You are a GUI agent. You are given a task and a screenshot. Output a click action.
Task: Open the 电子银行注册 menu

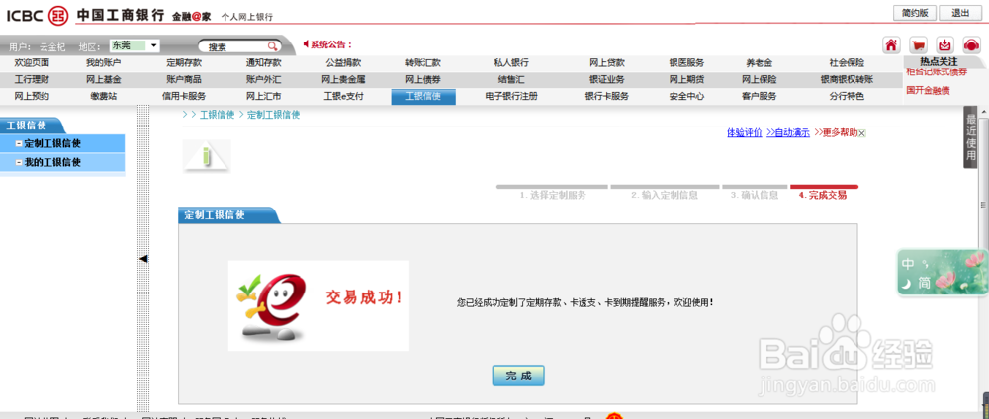(x=511, y=97)
